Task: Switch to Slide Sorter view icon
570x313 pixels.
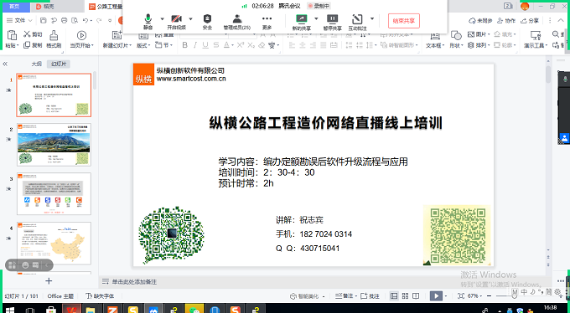Action: (x=405, y=296)
